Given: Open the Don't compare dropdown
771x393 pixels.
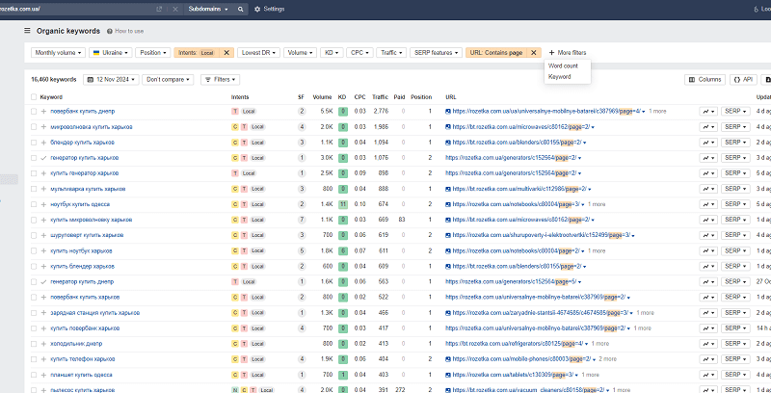Looking at the screenshot, I should pos(168,80).
